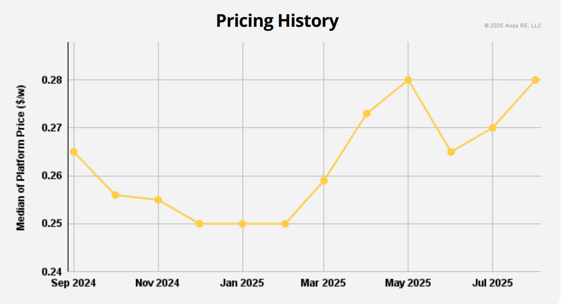Click the Sep 2024 x-axis label
This screenshot has width=563, height=304.
tap(74, 283)
